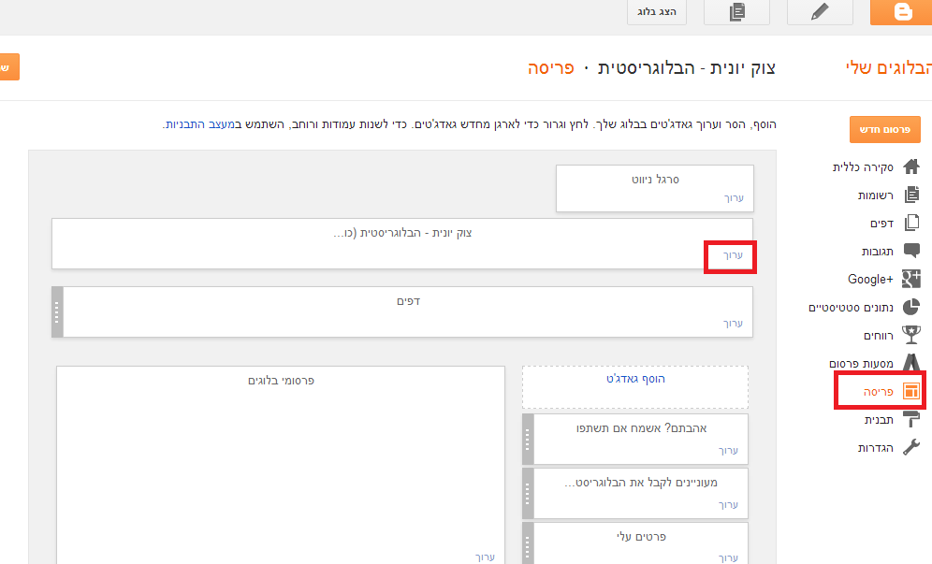
Task: Click the פרסומי בלוגים gadget title
Action: point(281,381)
